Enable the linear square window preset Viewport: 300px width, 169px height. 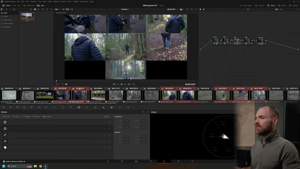coord(5,122)
